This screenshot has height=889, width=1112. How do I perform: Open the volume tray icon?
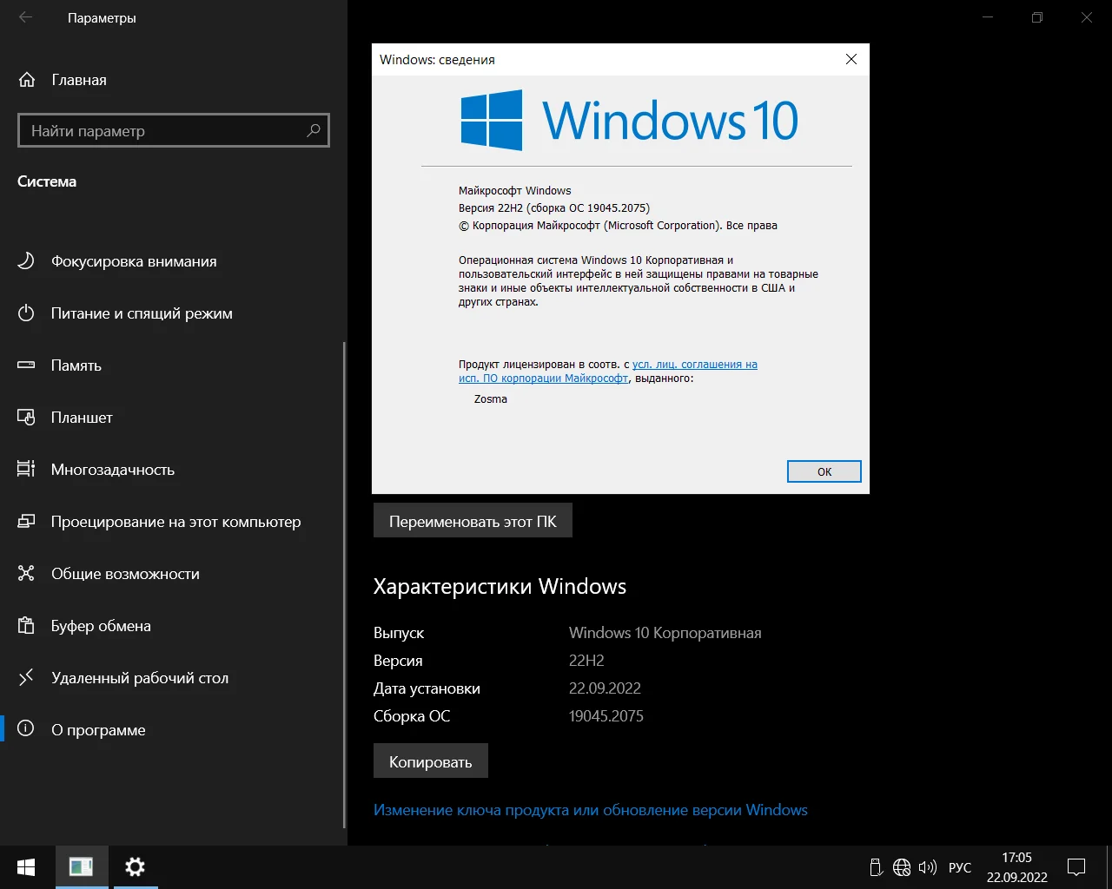[928, 867]
